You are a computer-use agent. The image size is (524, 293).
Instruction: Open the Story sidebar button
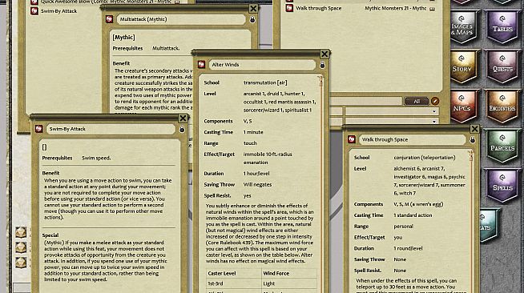click(463, 66)
